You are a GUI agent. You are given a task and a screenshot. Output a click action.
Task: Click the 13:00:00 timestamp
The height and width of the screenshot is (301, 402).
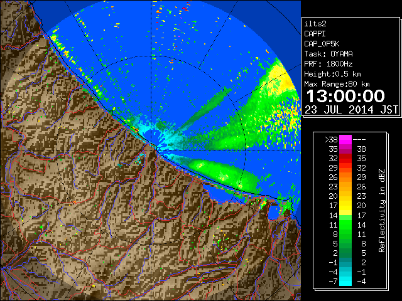pos(345,96)
